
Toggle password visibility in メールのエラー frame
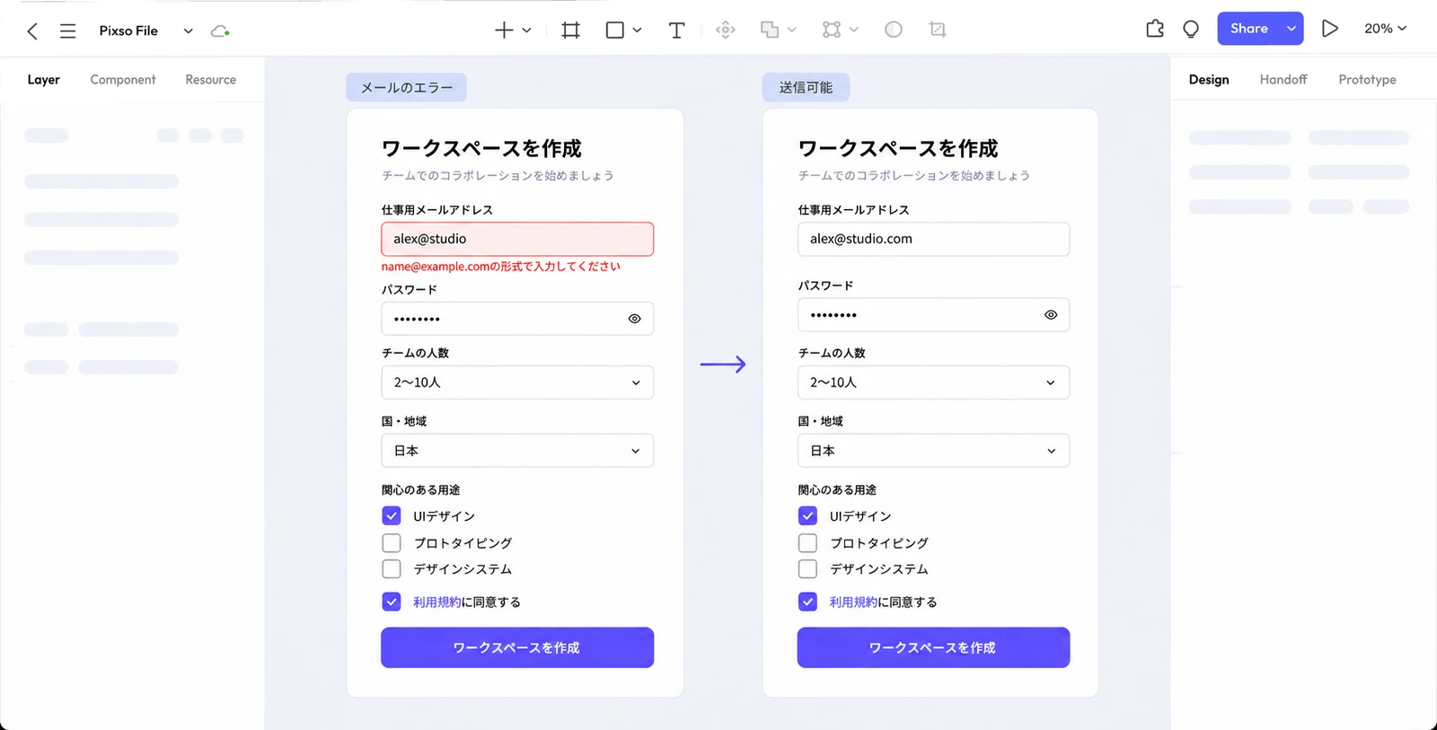[635, 319]
